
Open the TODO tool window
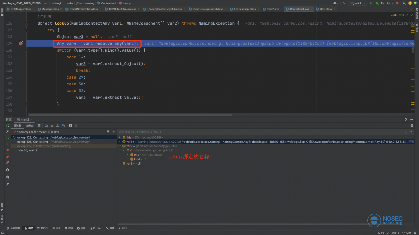point(42,228)
